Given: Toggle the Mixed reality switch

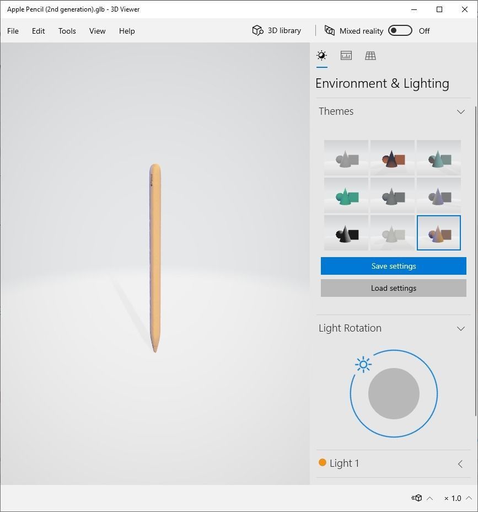Looking at the screenshot, I should (x=400, y=31).
